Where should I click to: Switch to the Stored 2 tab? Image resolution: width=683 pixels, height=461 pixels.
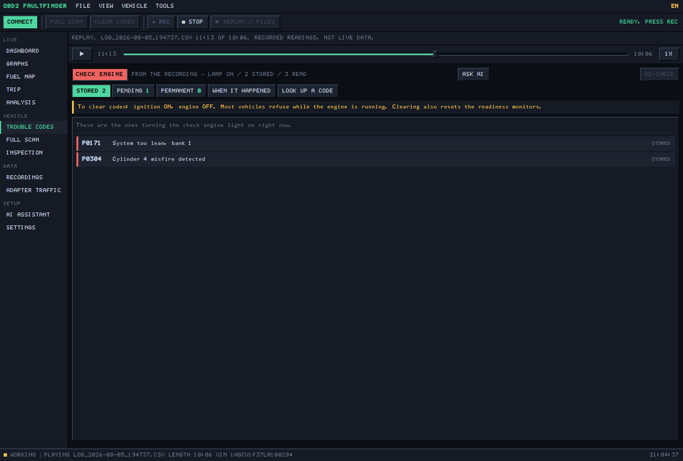coord(91,91)
